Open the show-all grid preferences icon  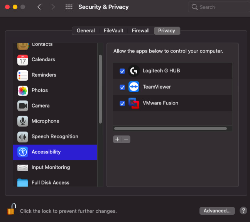69,7
